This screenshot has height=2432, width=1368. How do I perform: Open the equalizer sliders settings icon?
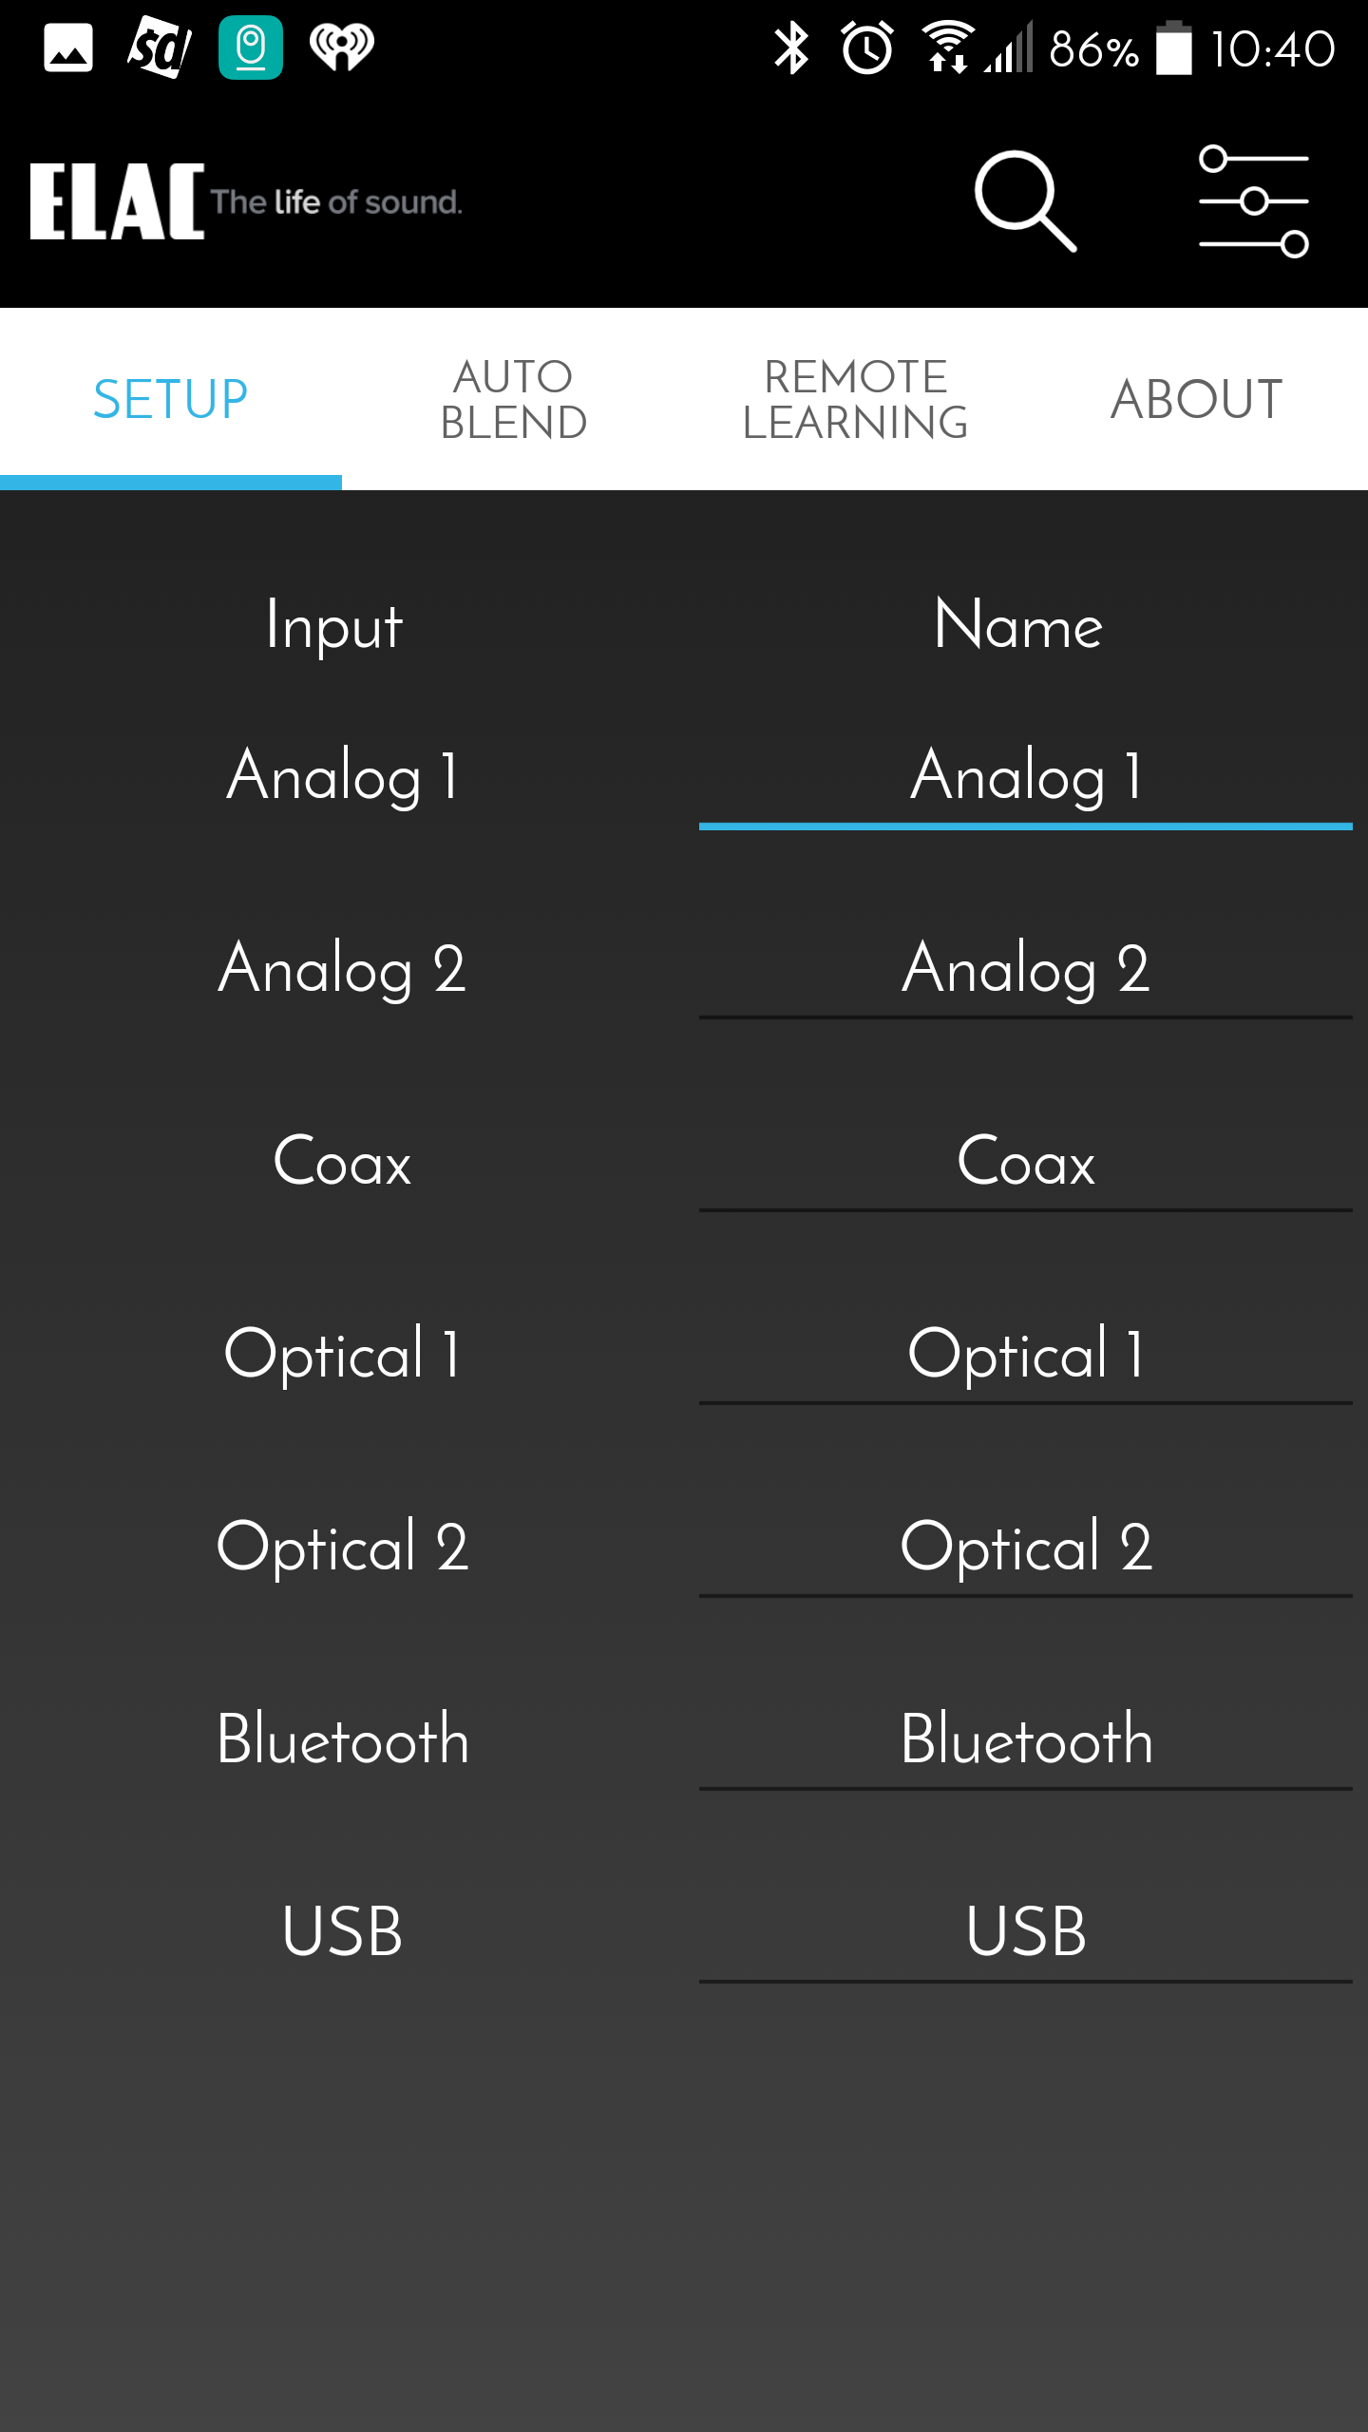pyautogui.click(x=1253, y=200)
